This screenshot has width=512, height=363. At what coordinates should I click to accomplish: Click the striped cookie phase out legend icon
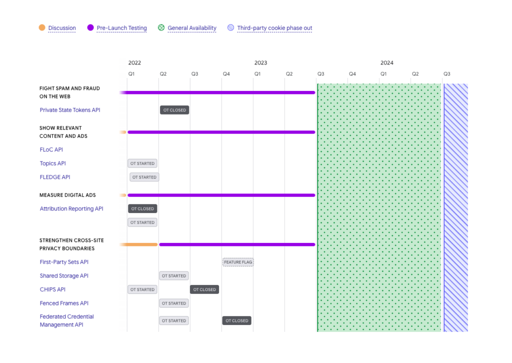230,28
